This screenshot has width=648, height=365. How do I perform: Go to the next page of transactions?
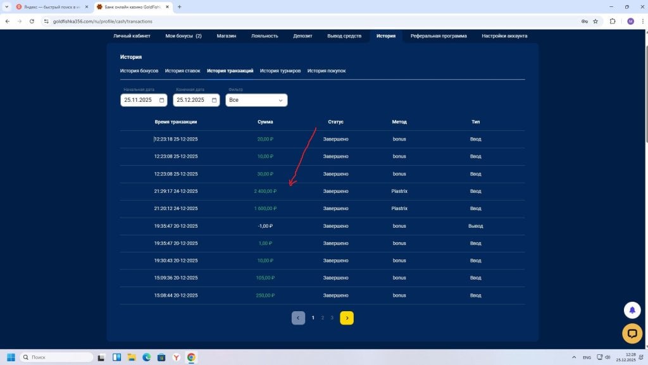click(x=347, y=318)
